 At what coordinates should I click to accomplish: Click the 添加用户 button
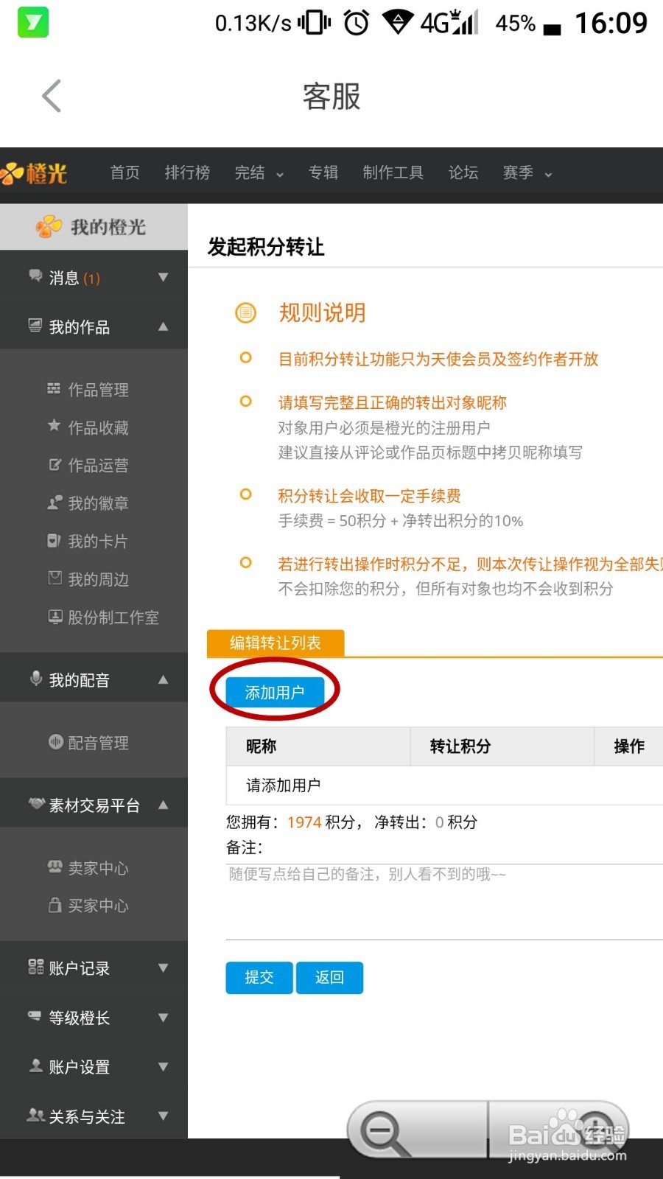point(275,693)
